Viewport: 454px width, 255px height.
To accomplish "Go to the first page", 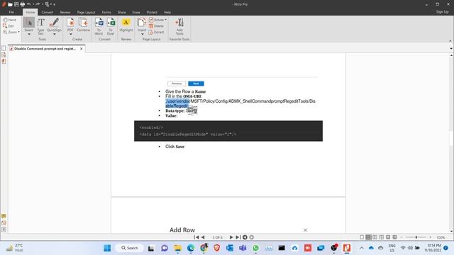I will point(196,237).
